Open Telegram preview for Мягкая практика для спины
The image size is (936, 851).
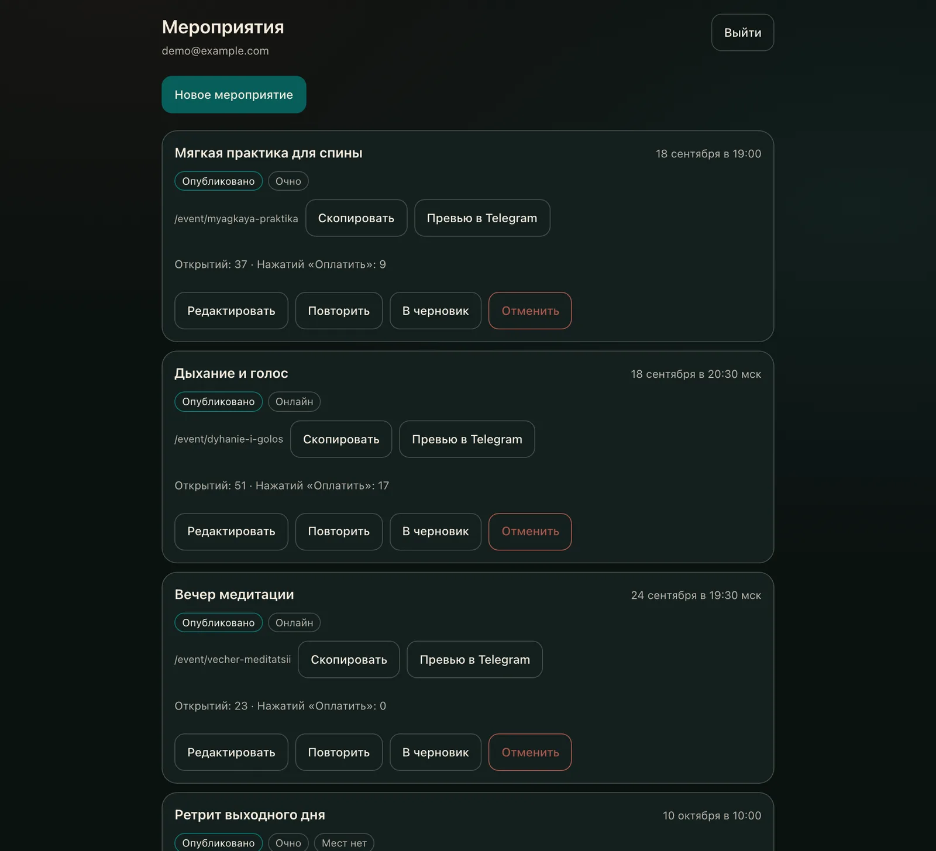coord(482,218)
